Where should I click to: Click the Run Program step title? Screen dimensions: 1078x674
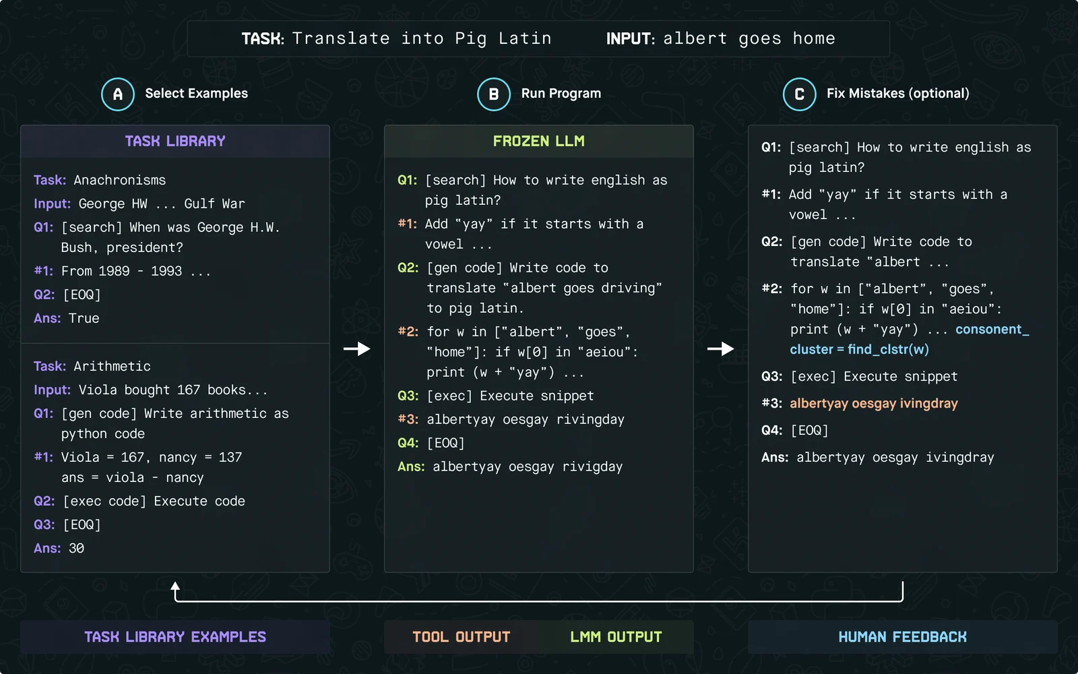561,94
